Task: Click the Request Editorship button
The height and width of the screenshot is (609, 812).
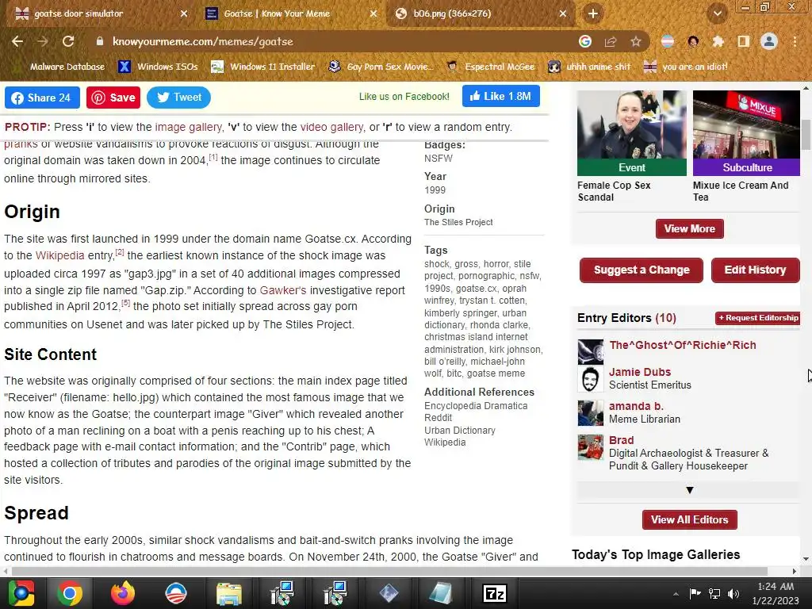Action: tap(758, 318)
